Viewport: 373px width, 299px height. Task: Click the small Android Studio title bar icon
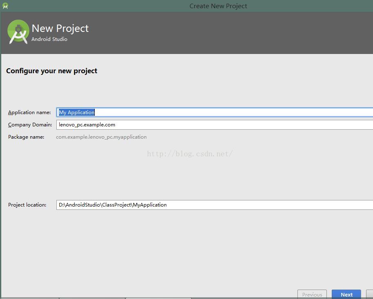pos(5,6)
